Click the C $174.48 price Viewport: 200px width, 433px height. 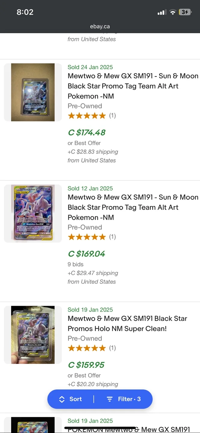click(x=86, y=132)
